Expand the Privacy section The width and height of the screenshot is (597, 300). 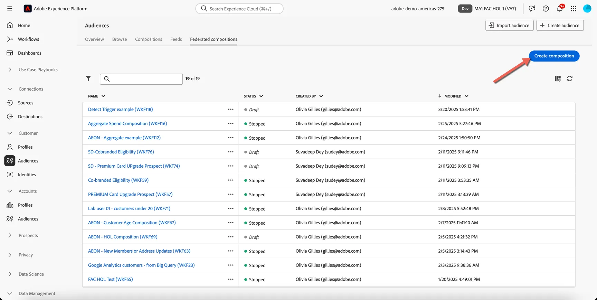(10, 255)
